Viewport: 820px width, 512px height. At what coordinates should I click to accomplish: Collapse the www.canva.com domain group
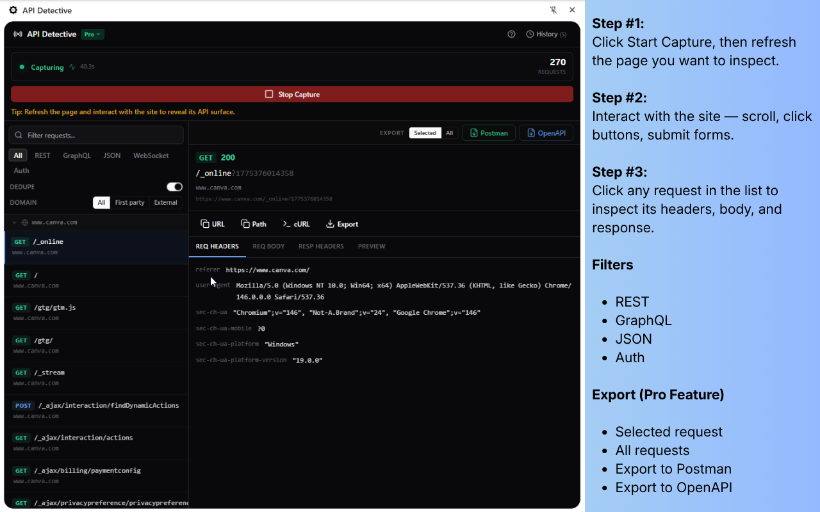15,223
